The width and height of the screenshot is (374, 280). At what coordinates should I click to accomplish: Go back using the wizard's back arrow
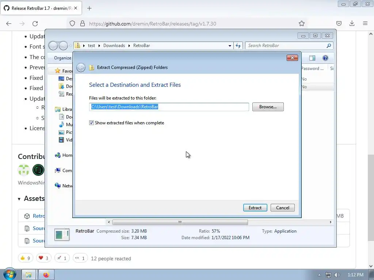[x=81, y=67]
